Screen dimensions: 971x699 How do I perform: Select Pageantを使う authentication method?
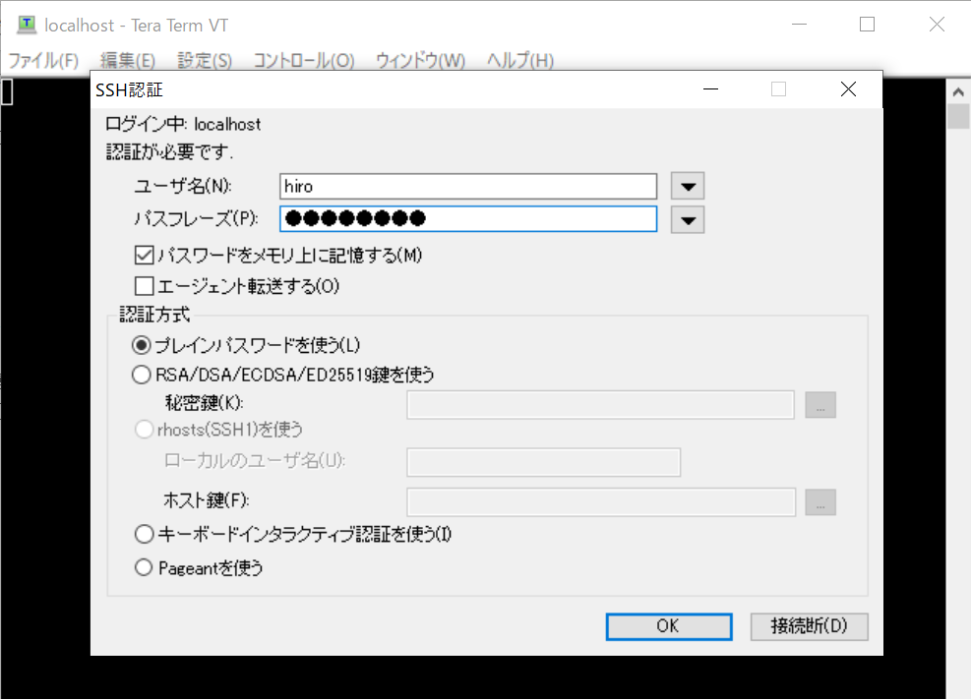click(x=143, y=567)
